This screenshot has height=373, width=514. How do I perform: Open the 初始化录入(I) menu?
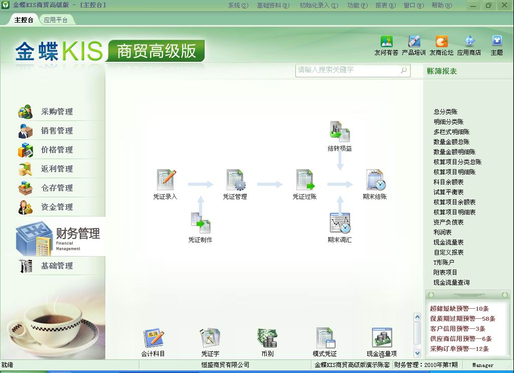point(318,5)
